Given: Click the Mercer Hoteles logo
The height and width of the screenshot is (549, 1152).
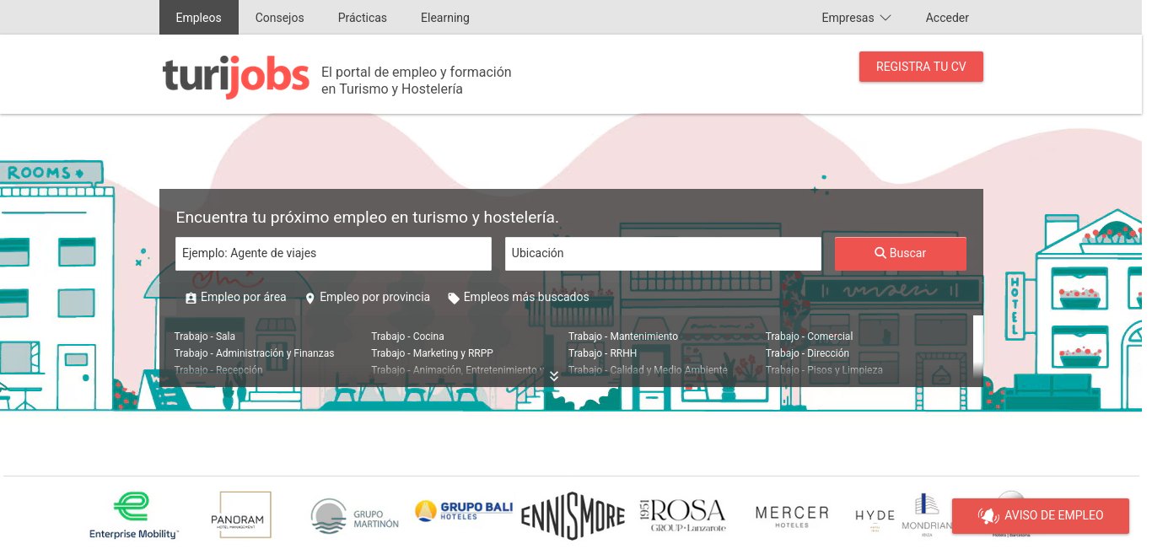Looking at the screenshot, I should click(792, 516).
